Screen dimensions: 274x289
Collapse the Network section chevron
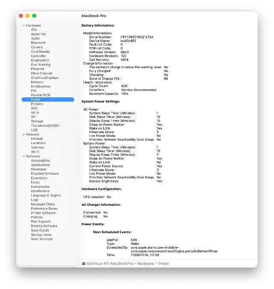(x=24, y=135)
